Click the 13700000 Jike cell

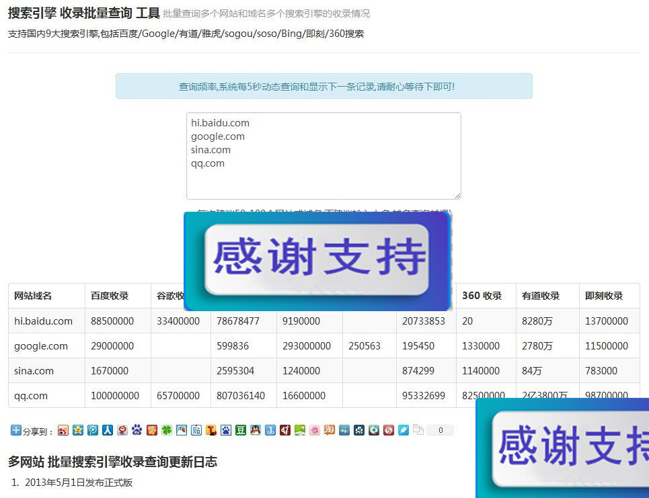pyautogui.click(x=607, y=321)
